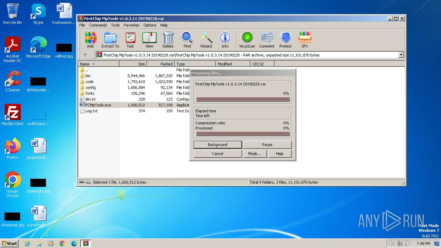This screenshot has width=441, height=248.
Task: Open the Recycle Bin desktop icon
Action: 12,14
